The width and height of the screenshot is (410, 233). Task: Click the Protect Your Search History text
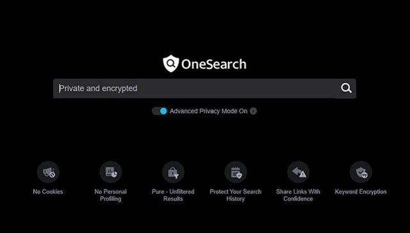click(236, 195)
